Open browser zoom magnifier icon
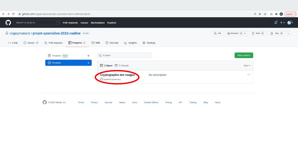 pyautogui.click(x=255, y=14)
